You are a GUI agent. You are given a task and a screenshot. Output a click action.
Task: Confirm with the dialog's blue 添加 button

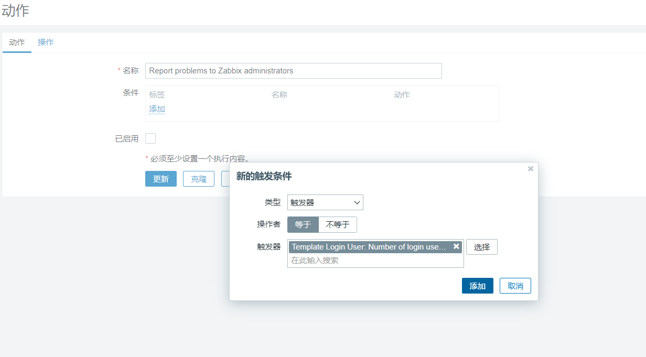pyautogui.click(x=477, y=286)
